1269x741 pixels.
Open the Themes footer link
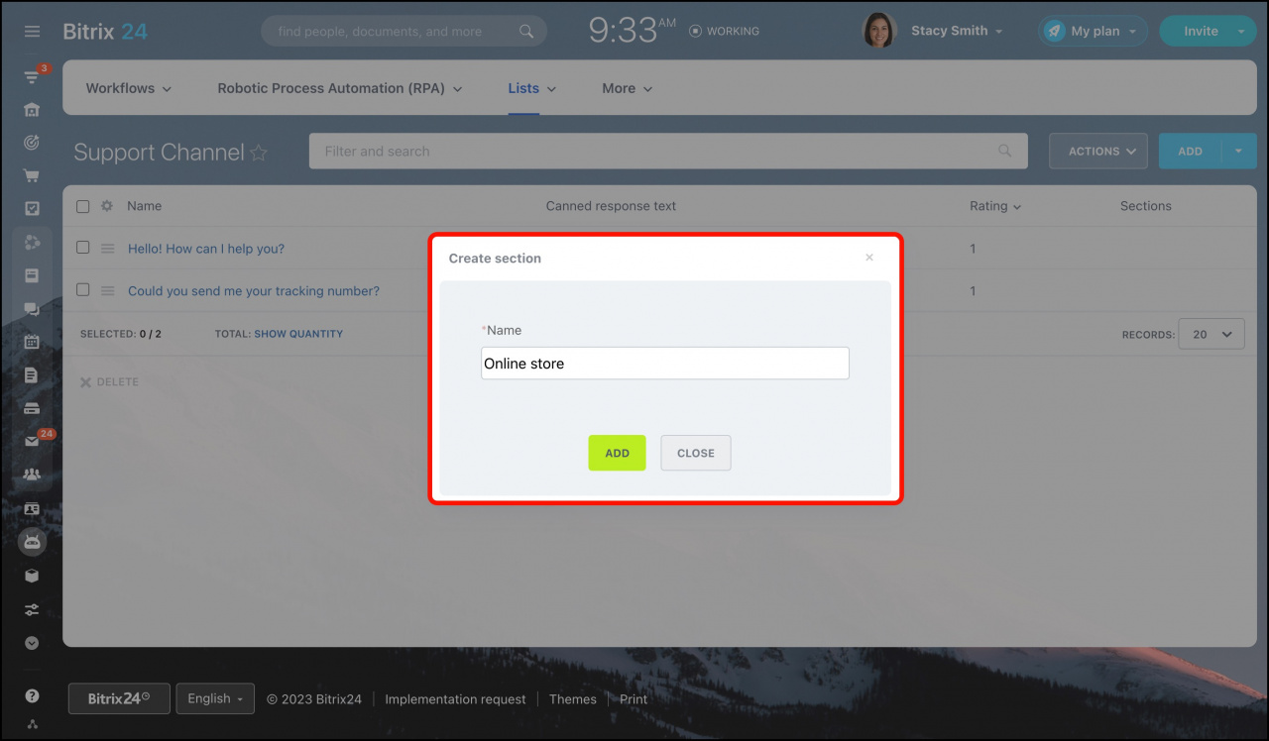[x=573, y=699]
